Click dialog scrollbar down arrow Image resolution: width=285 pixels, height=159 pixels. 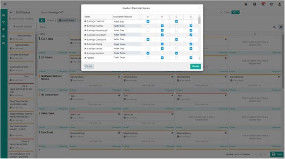pos(199,58)
